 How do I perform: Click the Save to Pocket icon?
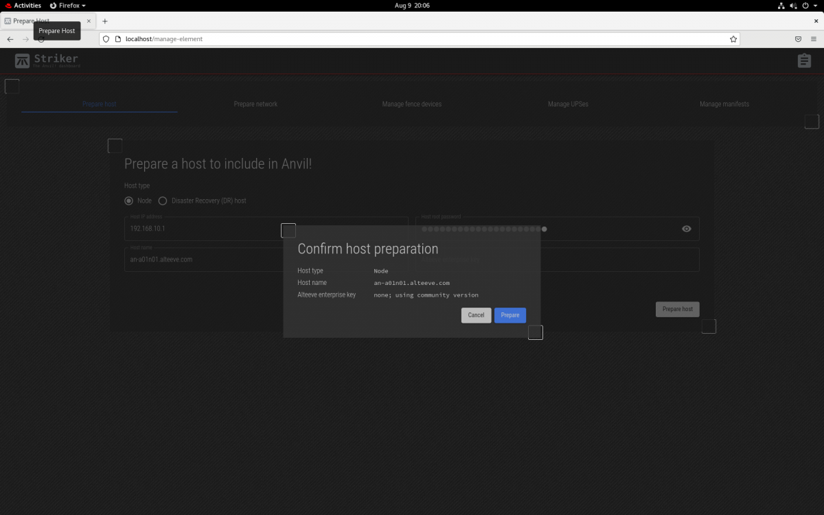tap(798, 39)
